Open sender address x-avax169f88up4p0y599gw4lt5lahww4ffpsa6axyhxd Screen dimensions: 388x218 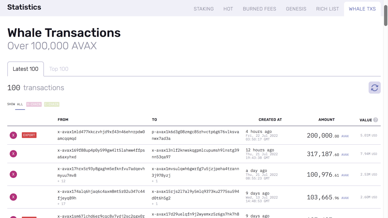(101, 154)
